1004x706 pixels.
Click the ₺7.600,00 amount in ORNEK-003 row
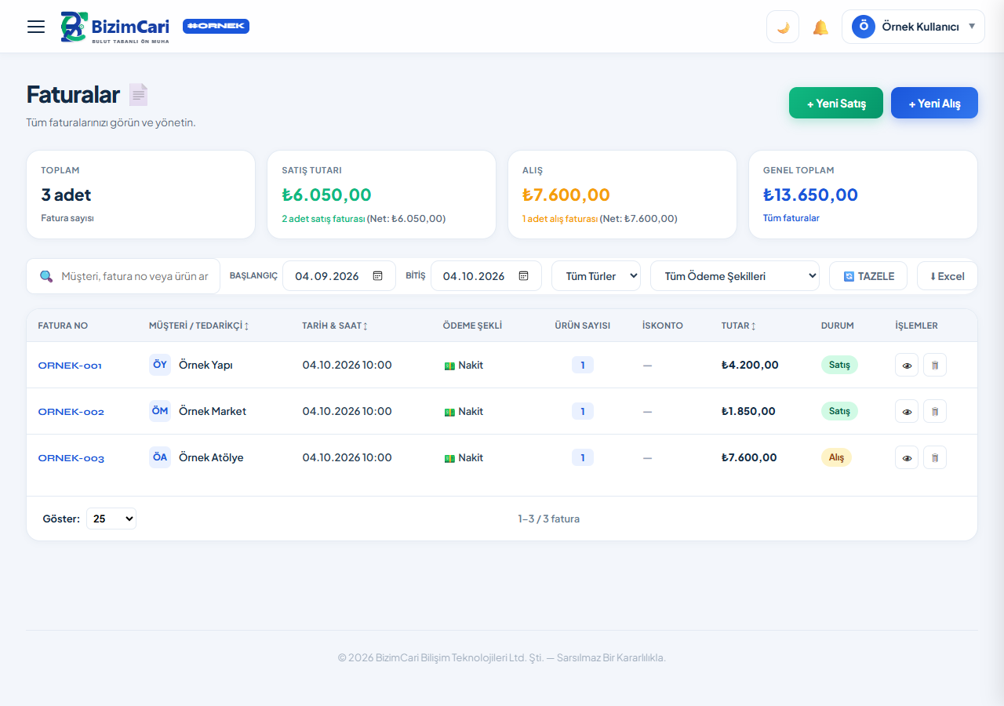[749, 457]
